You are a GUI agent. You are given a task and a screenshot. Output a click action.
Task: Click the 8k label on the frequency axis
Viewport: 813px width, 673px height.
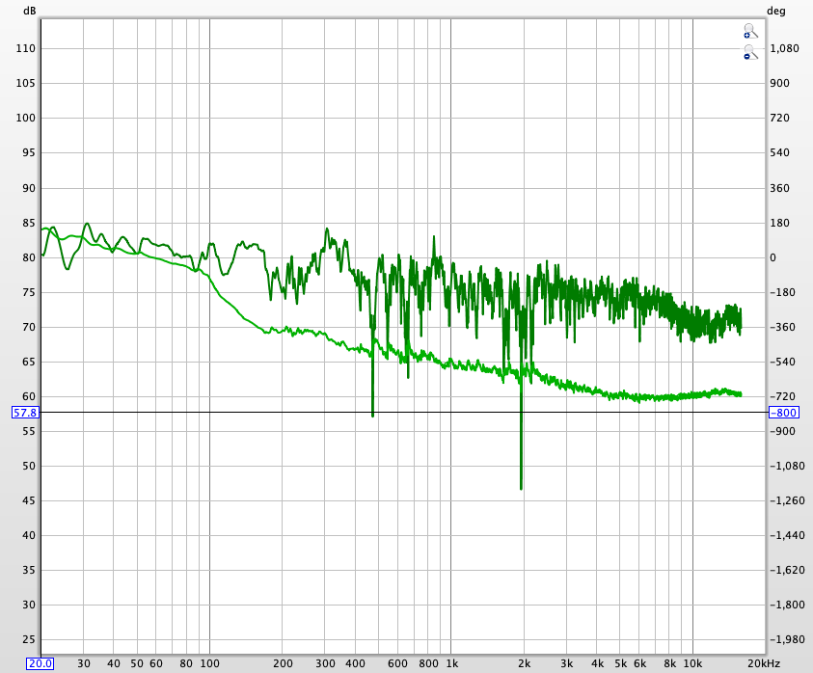click(x=670, y=663)
